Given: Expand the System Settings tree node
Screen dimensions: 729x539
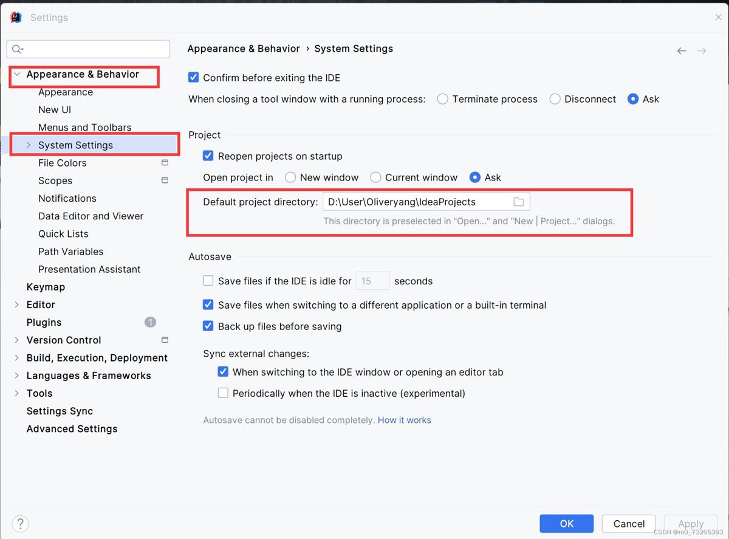Looking at the screenshot, I should point(28,145).
